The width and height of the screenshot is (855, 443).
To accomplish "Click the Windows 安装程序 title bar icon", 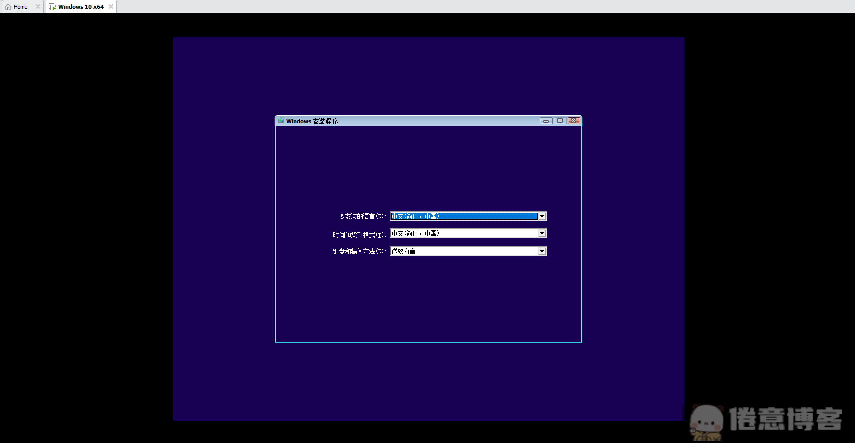I will [x=281, y=121].
